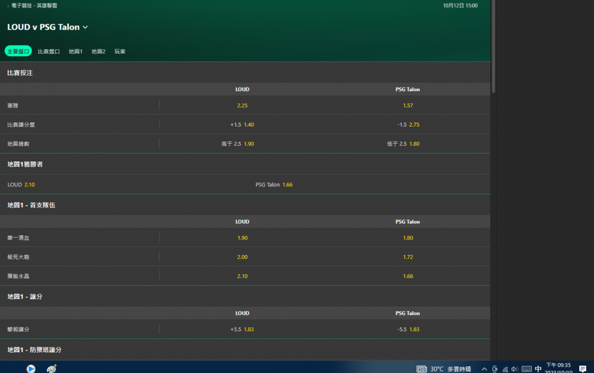Switch to the 比賽盤口 tab

49,51
